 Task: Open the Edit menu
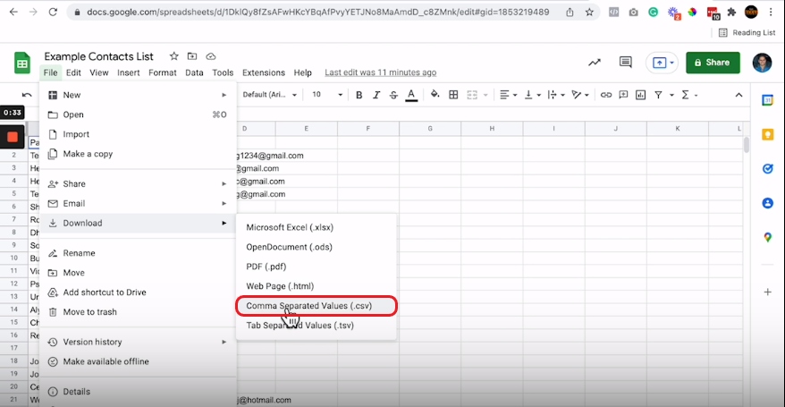tap(73, 72)
